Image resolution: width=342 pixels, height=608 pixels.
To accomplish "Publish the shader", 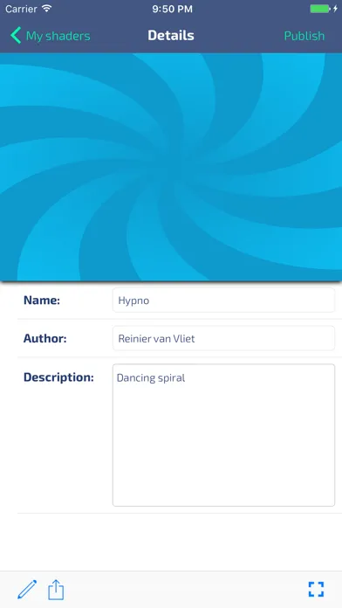I will (304, 36).
